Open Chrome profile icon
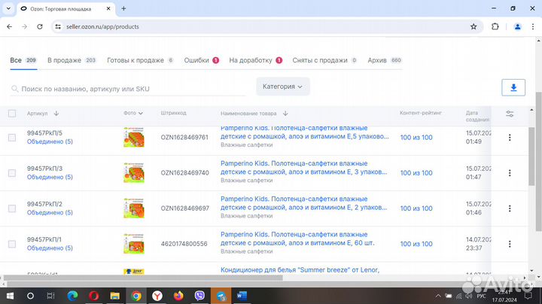The width and height of the screenshot is (542, 304). point(517,26)
